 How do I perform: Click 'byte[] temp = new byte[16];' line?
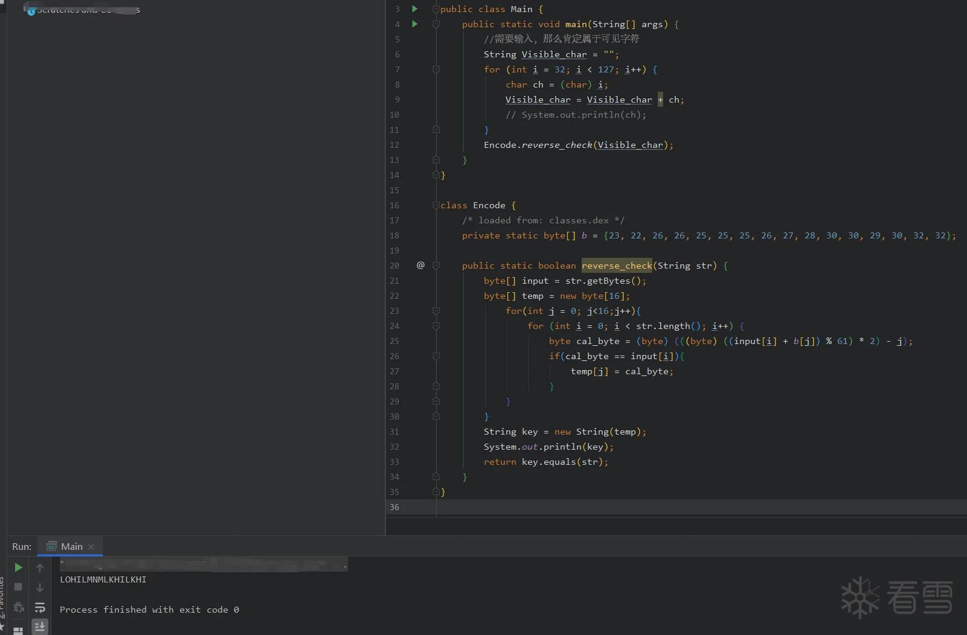(x=557, y=296)
